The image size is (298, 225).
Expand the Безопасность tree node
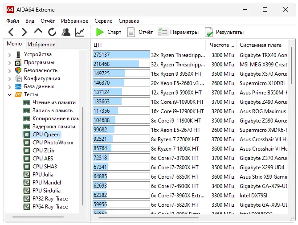pyautogui.click(x=9, y=71)
